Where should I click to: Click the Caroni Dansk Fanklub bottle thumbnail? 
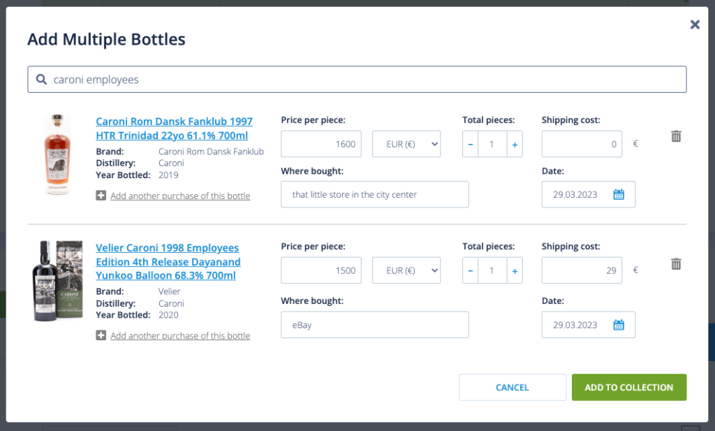(57, 154)
